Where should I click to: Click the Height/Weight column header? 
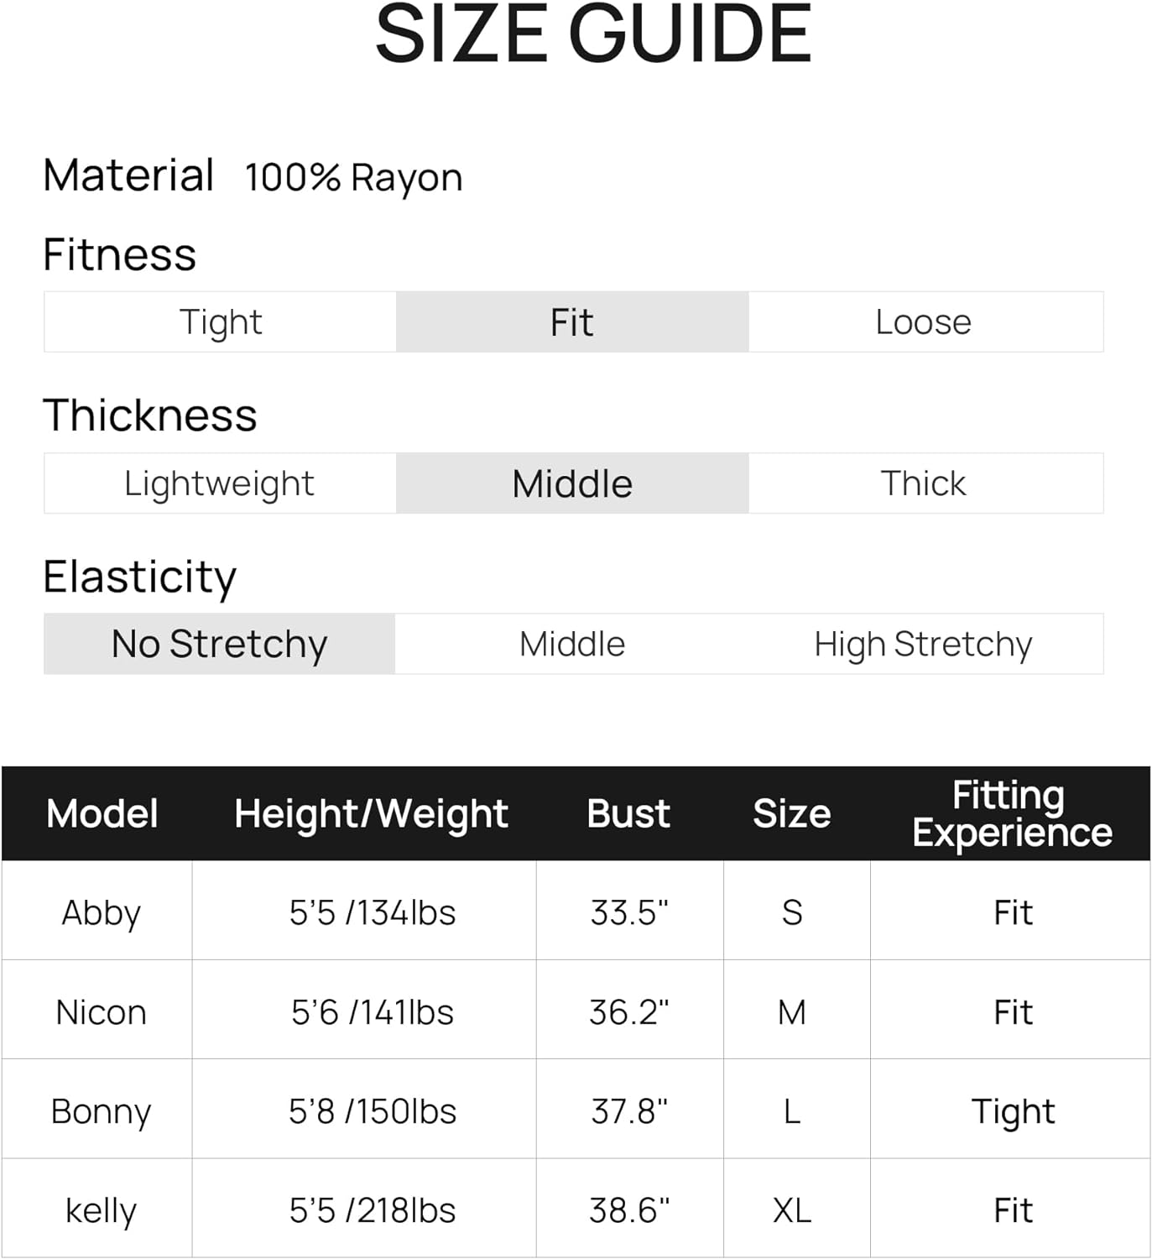pos(371,813)
